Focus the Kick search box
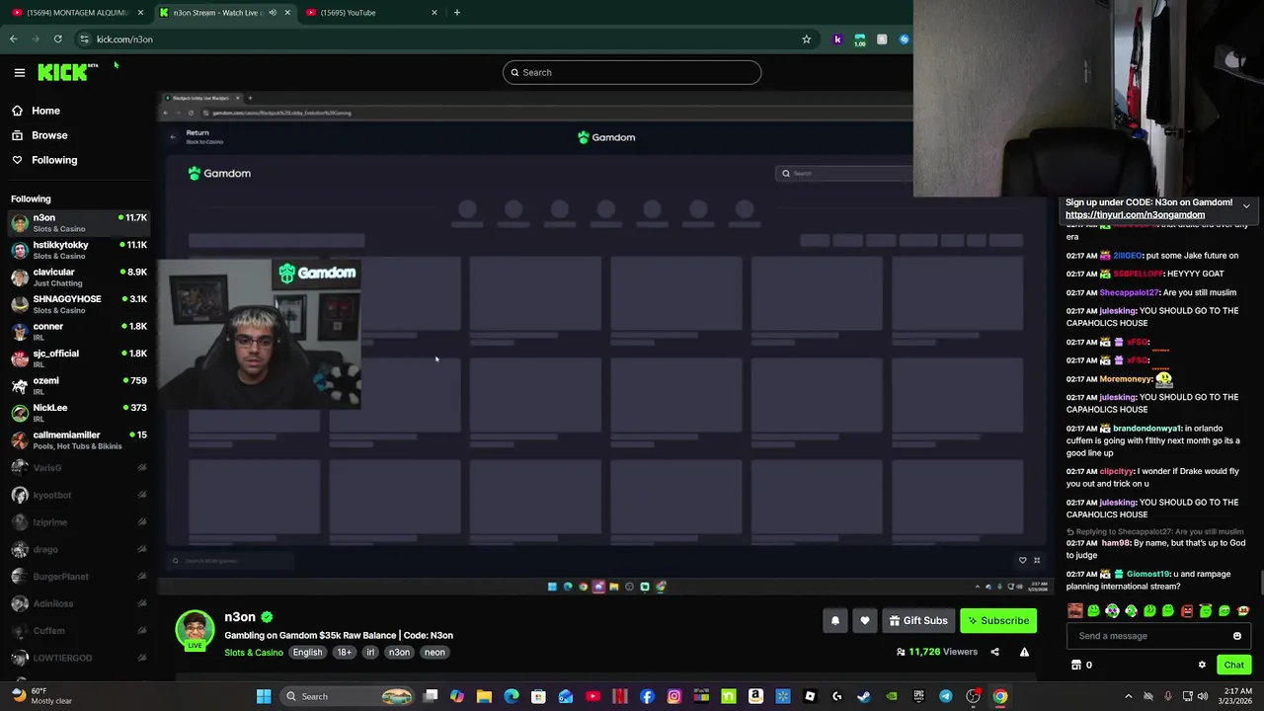Screen dimensions: 1264x711 pos(632,72)
